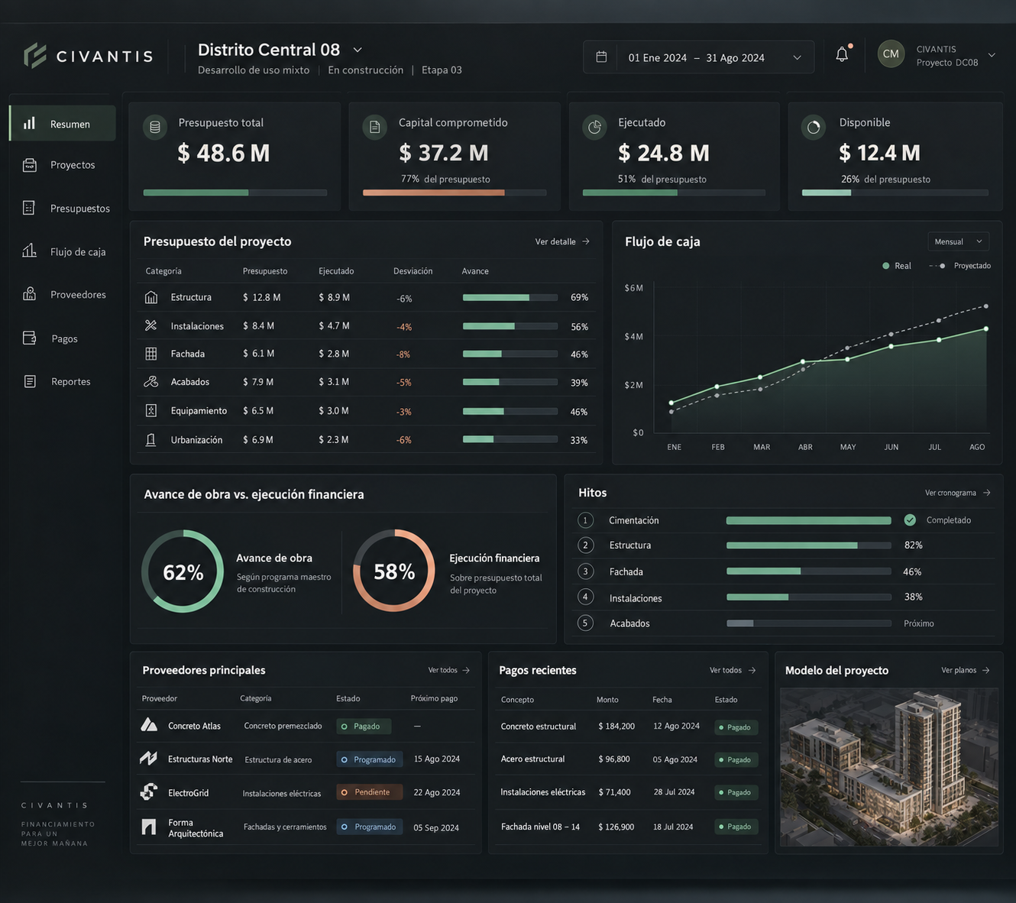The height and width of the screenshot is (903, 1016).
Task: Click the Disponible ring icon
Action: pos(814,127)
